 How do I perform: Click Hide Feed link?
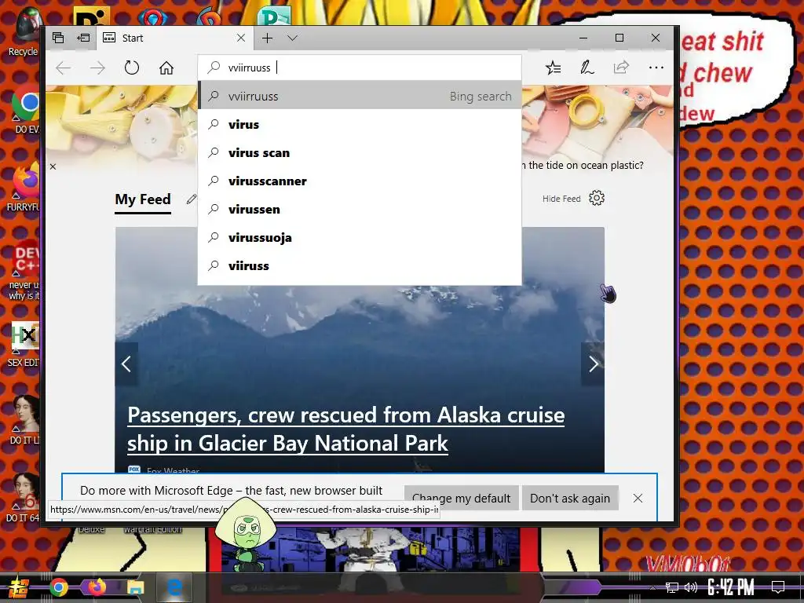tap(561, 199)
